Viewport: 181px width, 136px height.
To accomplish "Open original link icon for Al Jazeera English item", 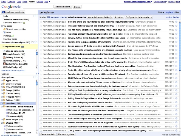I will coord(176,107).
